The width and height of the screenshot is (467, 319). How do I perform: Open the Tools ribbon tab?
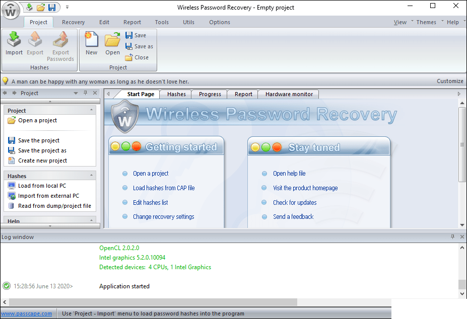(x=162, y=22)
